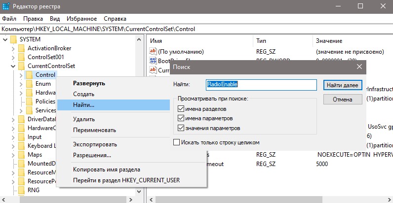
Task: Choose Найти... in context menu
Action: tap(114, 105)
